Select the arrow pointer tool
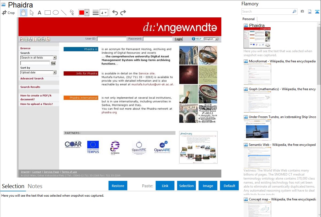321x217 pixels. pyautogui.click(x=32, y=13)
